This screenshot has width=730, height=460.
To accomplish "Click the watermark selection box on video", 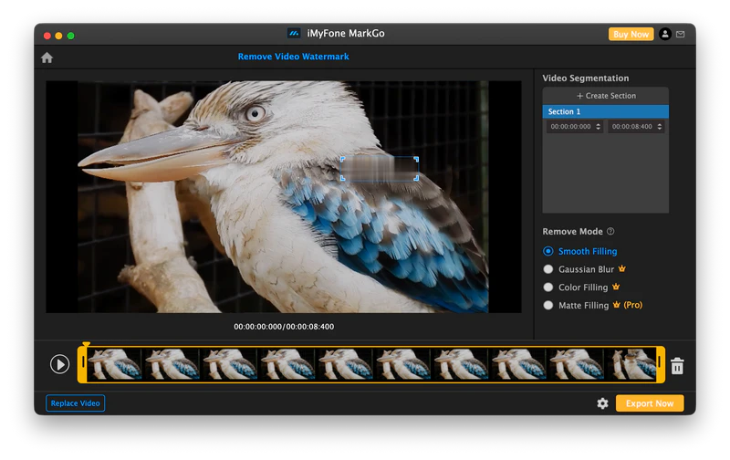I will (380, 169).
